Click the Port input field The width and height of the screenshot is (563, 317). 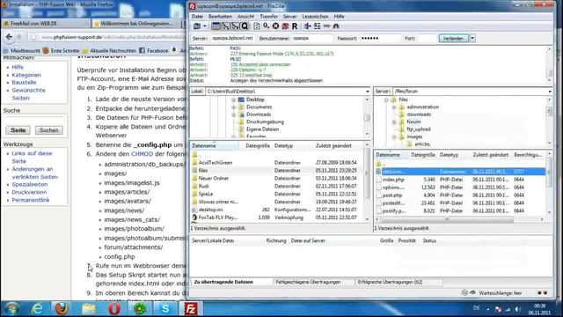(427, 38)
